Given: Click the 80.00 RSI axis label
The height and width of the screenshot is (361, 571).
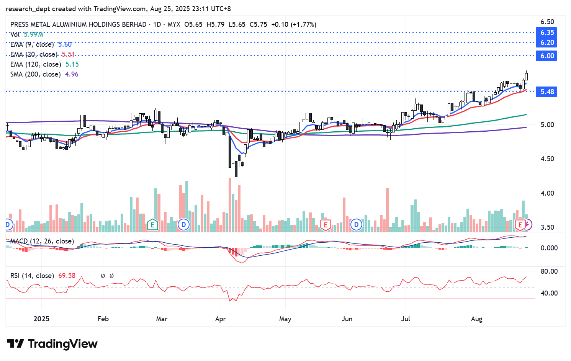Looking at the screenshot, I should coord(549,271).
